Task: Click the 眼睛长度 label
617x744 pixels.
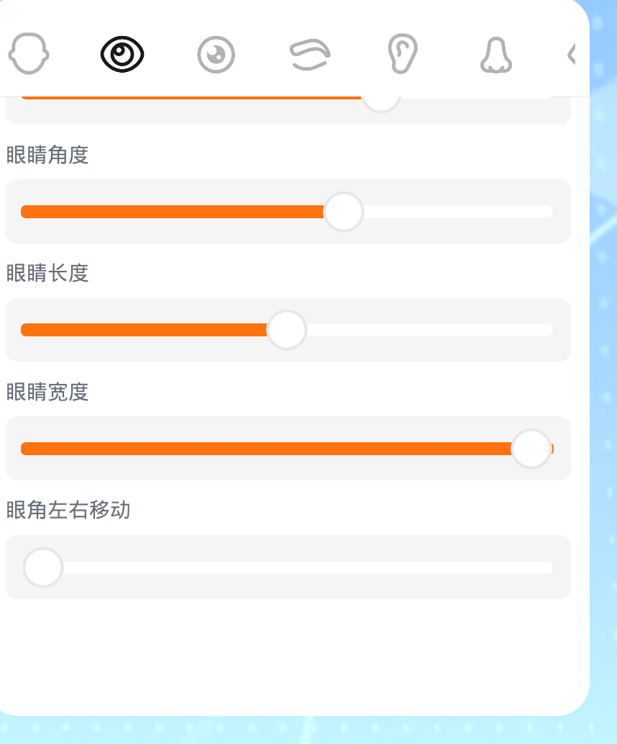Action: pos(47,274)
